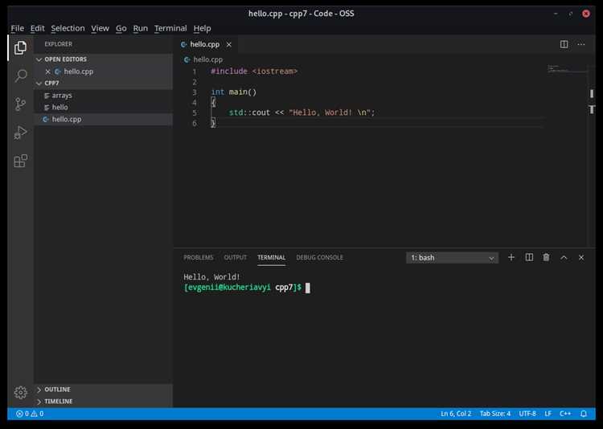Switch to the Debug Console tab
Viewport: 603px width, 429px height.
tap(319, 258)
